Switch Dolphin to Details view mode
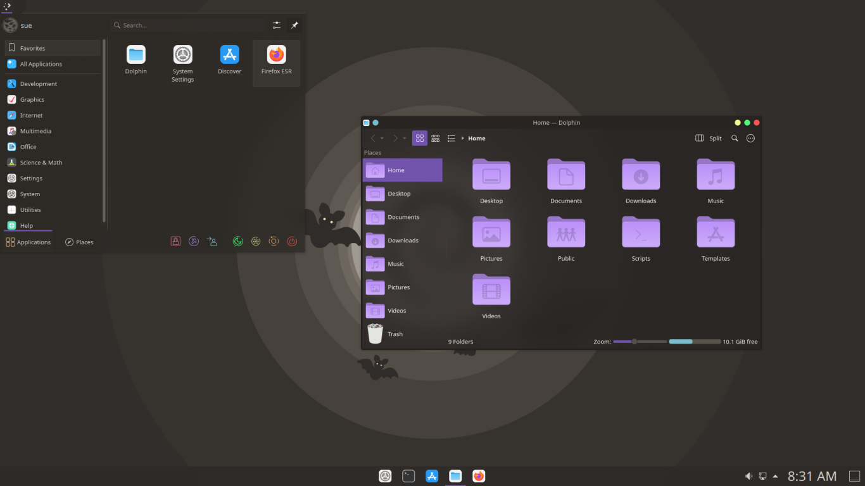This screenshot has height=486, width=865. (451, 139)
